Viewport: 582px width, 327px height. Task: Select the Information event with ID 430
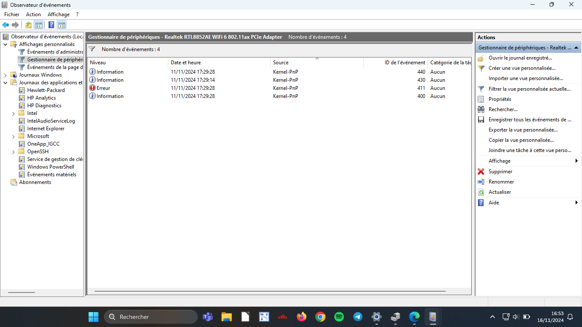[x=279, y=80]
